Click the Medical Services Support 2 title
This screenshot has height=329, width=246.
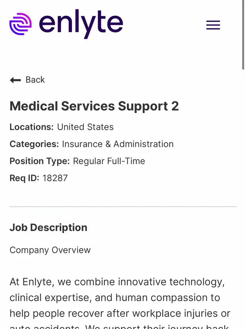[x=94, y=106]
